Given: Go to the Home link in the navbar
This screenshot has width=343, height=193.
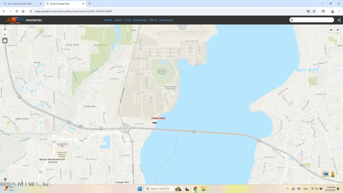Looking at the screenshot, I should pyautogui.click(x=108, y=20).
